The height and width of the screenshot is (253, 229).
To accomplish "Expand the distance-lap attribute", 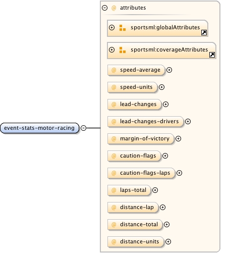I will pos(162,207).
